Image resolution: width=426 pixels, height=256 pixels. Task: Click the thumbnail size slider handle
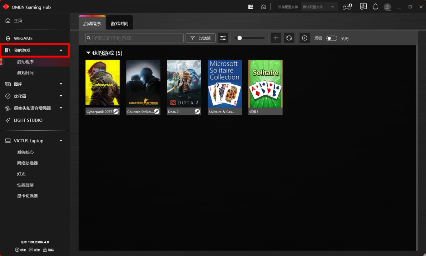[x=239, y=38]
